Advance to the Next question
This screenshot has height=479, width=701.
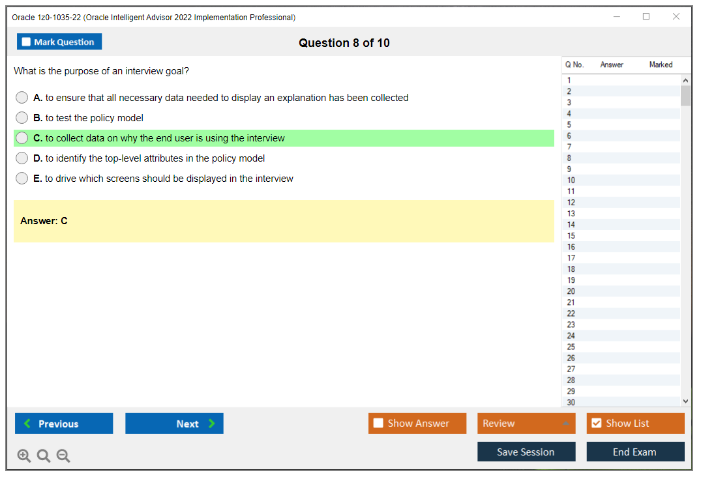pos(174,424)
